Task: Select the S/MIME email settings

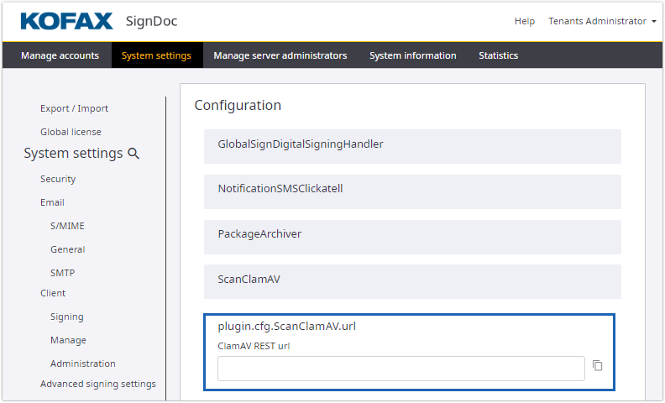Action: click(x=67, y=226)
